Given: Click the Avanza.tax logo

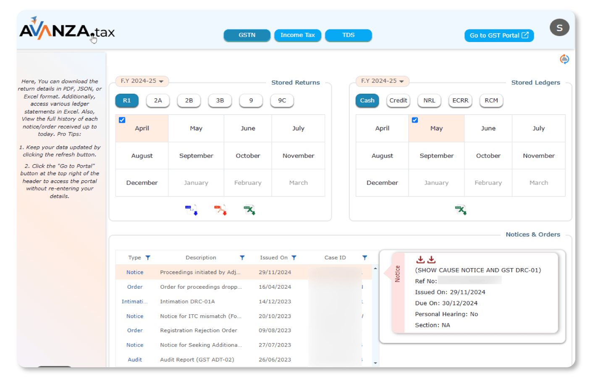Looking at the screenshot, I should (67, 30).
